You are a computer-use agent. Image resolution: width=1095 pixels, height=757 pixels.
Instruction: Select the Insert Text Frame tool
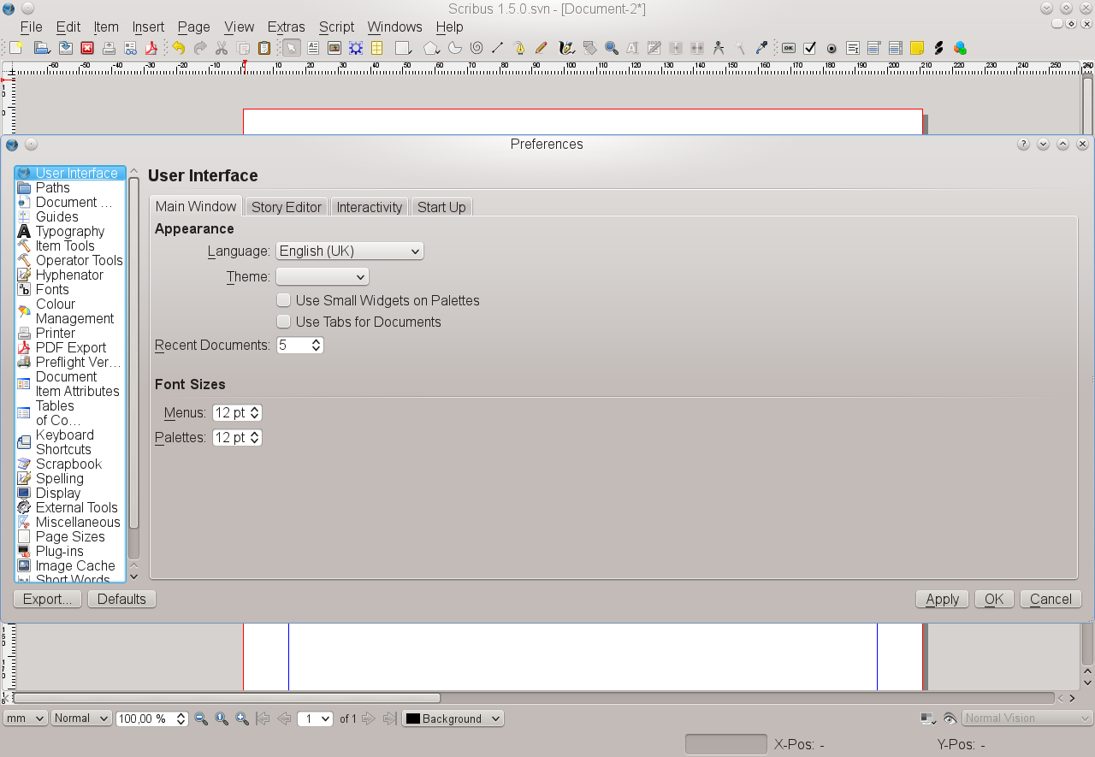pyautogui.click(x=313, y=48)
